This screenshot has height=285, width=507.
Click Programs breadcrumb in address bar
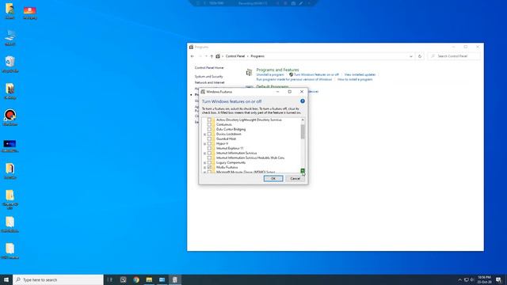tap(257, 56)
